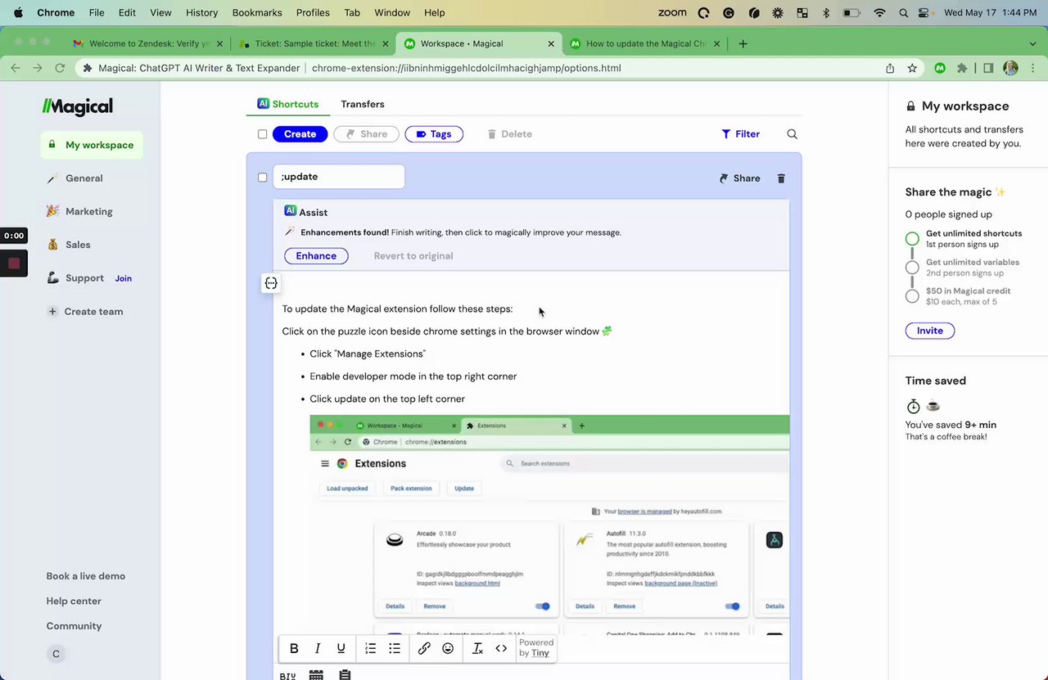1048x680 pixels.
Task: Open source code view with the <> icon
Action: pos(501,648)
